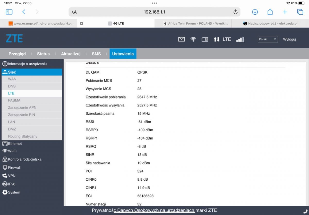Switch to the orange.pl browser tab
This screenshot has height=215, width=309.
click(x=39, y=23)
